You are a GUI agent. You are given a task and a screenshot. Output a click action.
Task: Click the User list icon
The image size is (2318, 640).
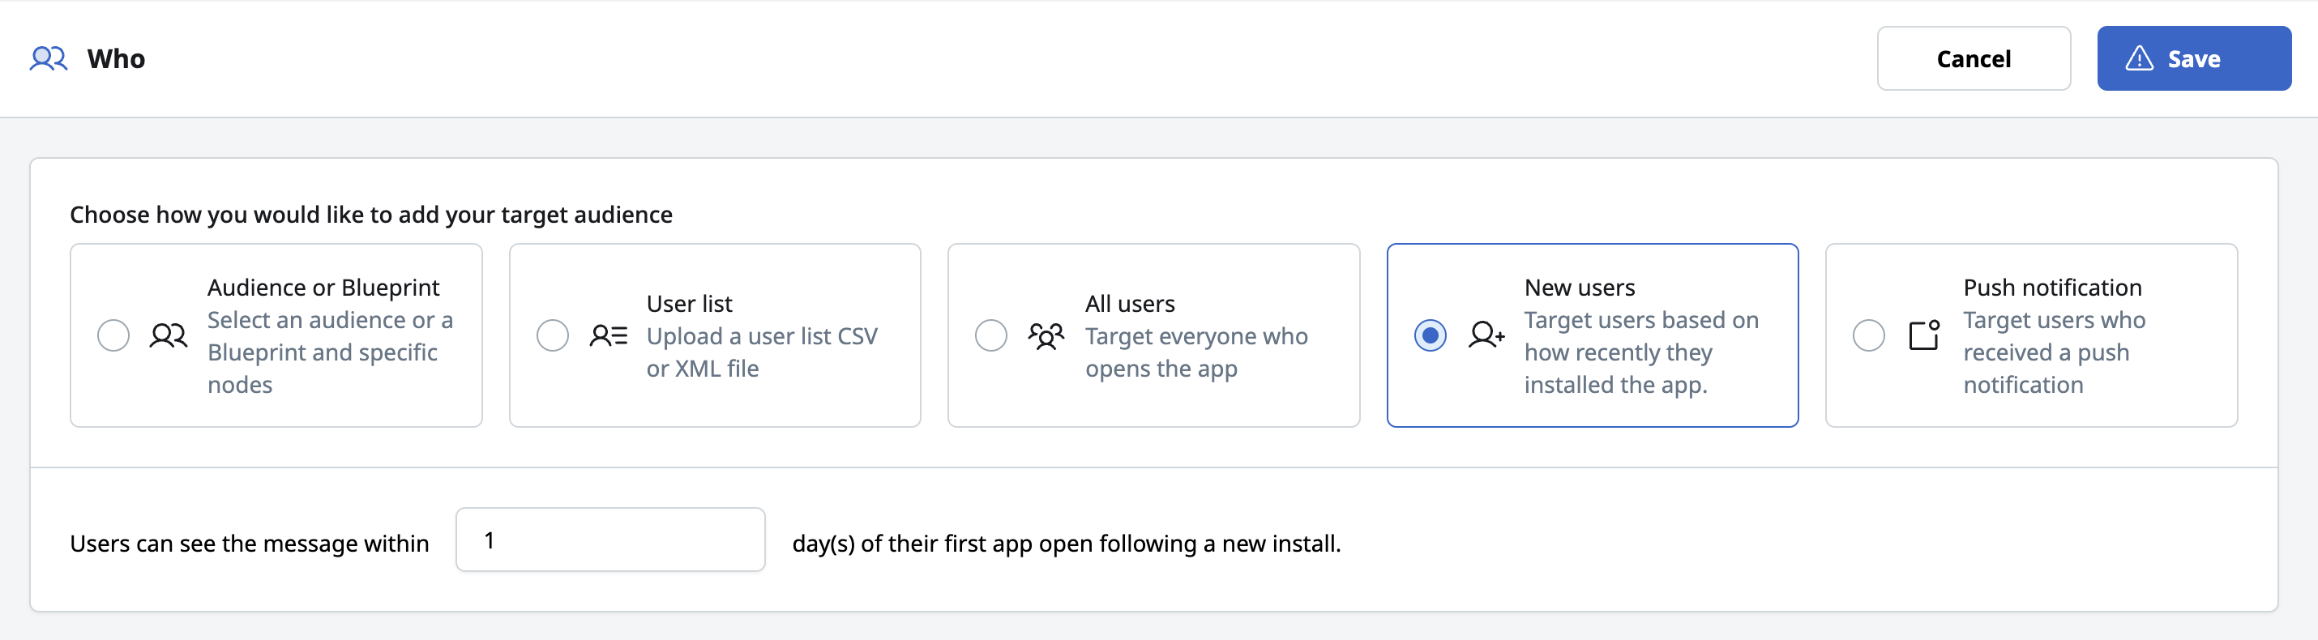coord(609,335)
